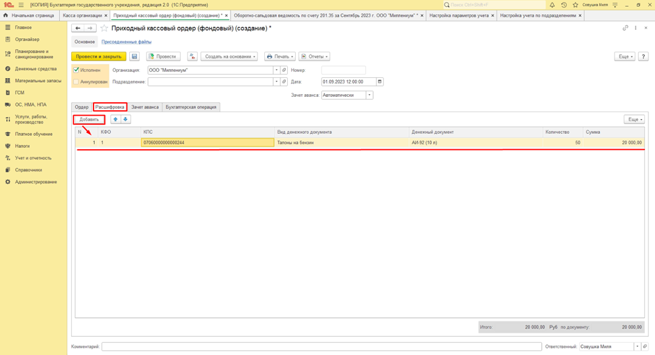Switch to Зачет аванса tab
The width and height of the screenshot is (655, 355).
(x=145, y=108)
